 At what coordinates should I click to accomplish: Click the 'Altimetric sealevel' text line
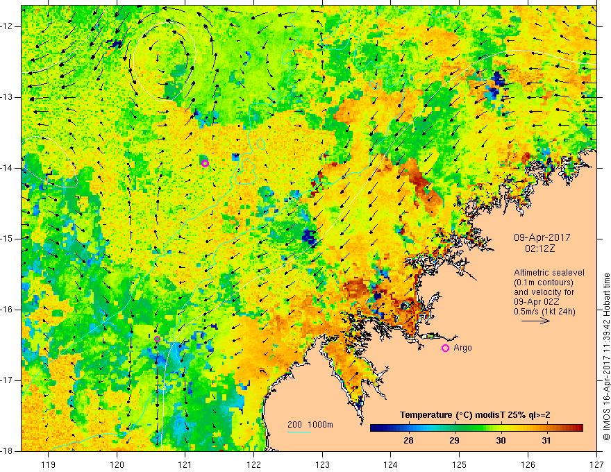point(549,273)
